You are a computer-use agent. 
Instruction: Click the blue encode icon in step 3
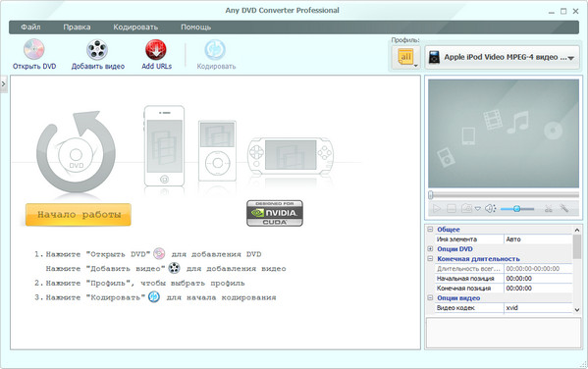coord(154,297)
